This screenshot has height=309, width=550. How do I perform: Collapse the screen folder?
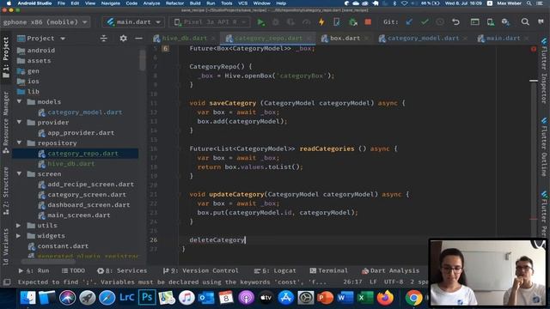(x=19, y=173)
